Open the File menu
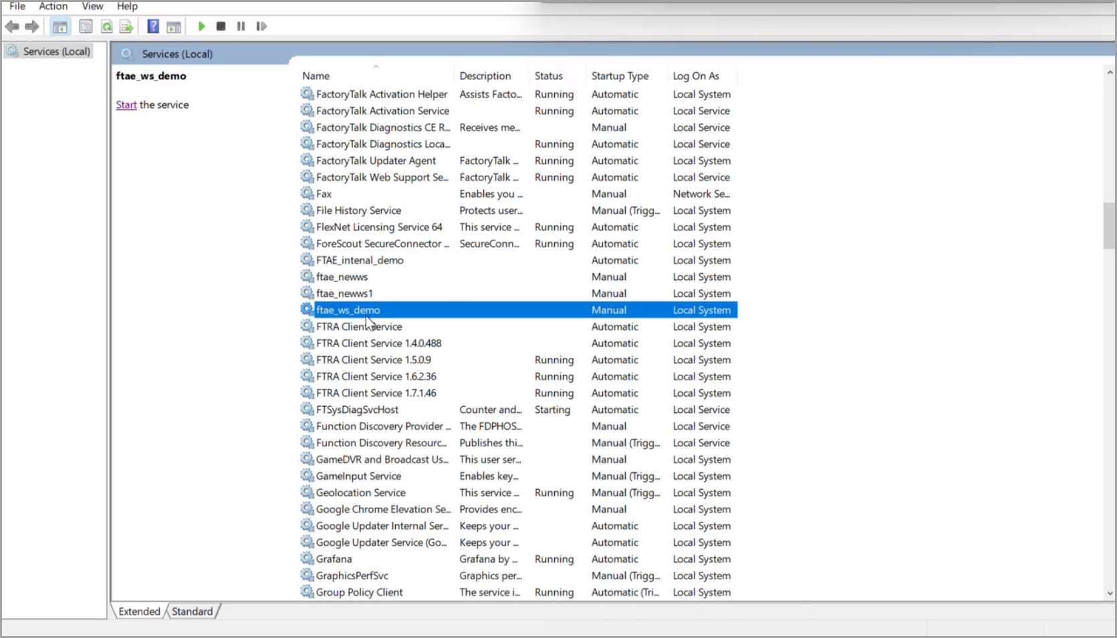Image resolution: width=1117 pixels, height=638 pixels. (17, 6)
